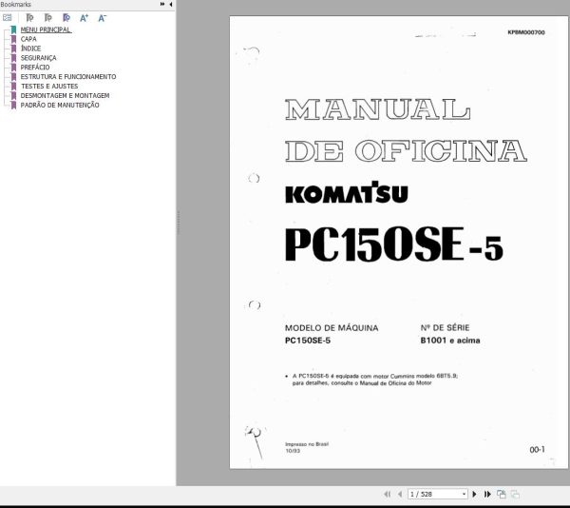Click the new bookmark icon
This screenshot has width=570, height=508.
(66, 17)
